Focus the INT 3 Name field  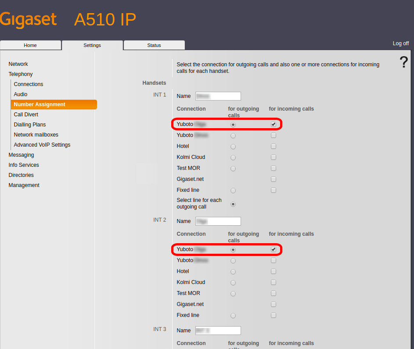218,331
